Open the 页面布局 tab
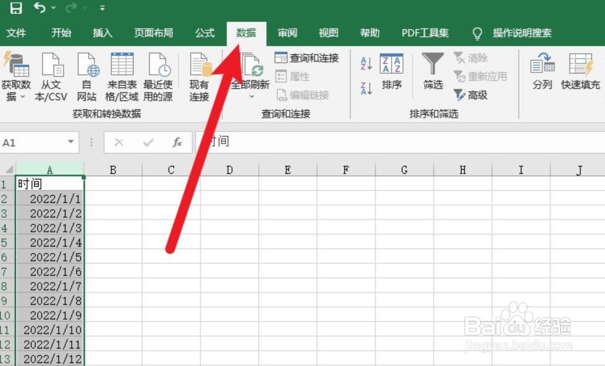605x366 pixels. [153, 33]
